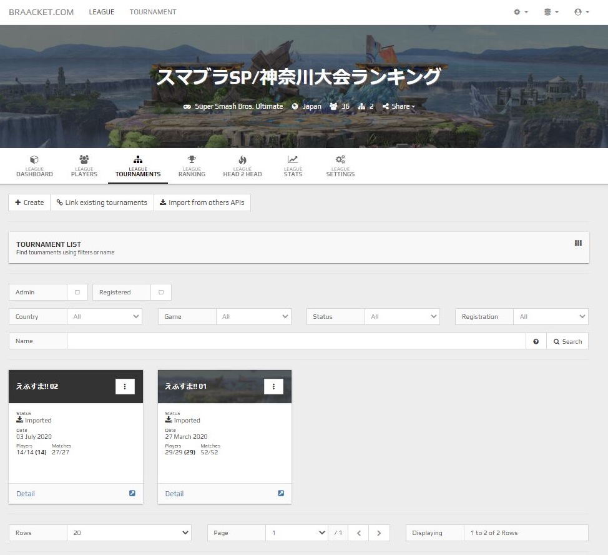This screenshot has width=608, height=555.
Task: Click Detail link on えふすま!! 01 card
Action: click(175, 494)
